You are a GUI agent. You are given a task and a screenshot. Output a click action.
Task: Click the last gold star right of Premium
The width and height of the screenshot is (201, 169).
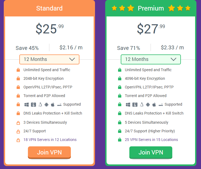click(x=188, y=8)
